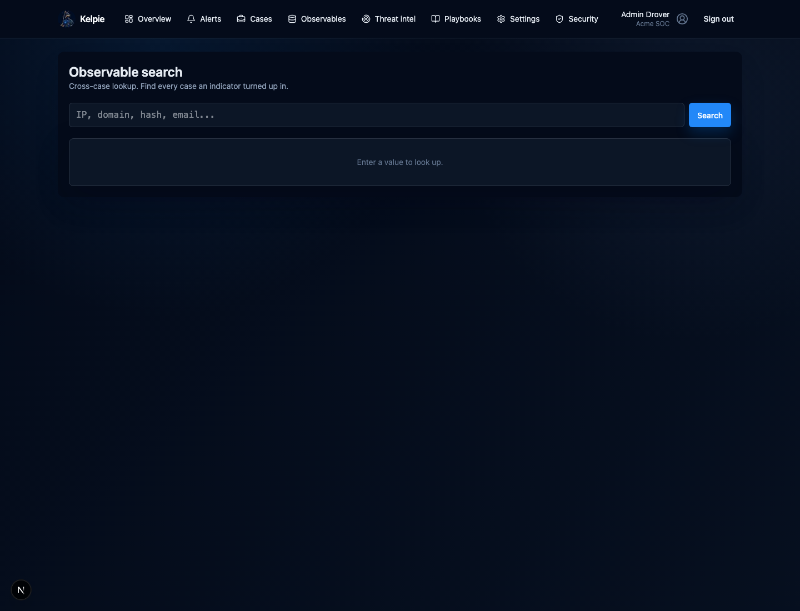Open the user profile avatar icon
Screen dimensions: 800x611
coord(682,19)
